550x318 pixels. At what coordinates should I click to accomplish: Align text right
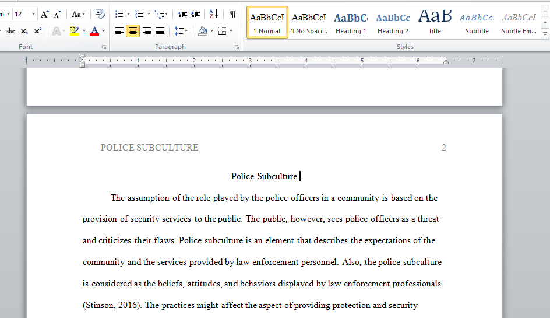147,31
